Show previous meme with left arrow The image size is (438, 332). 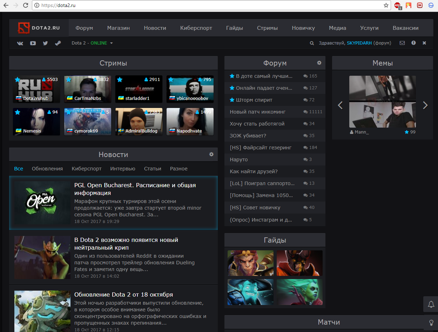pyautogui.click(x=340, y=105)
